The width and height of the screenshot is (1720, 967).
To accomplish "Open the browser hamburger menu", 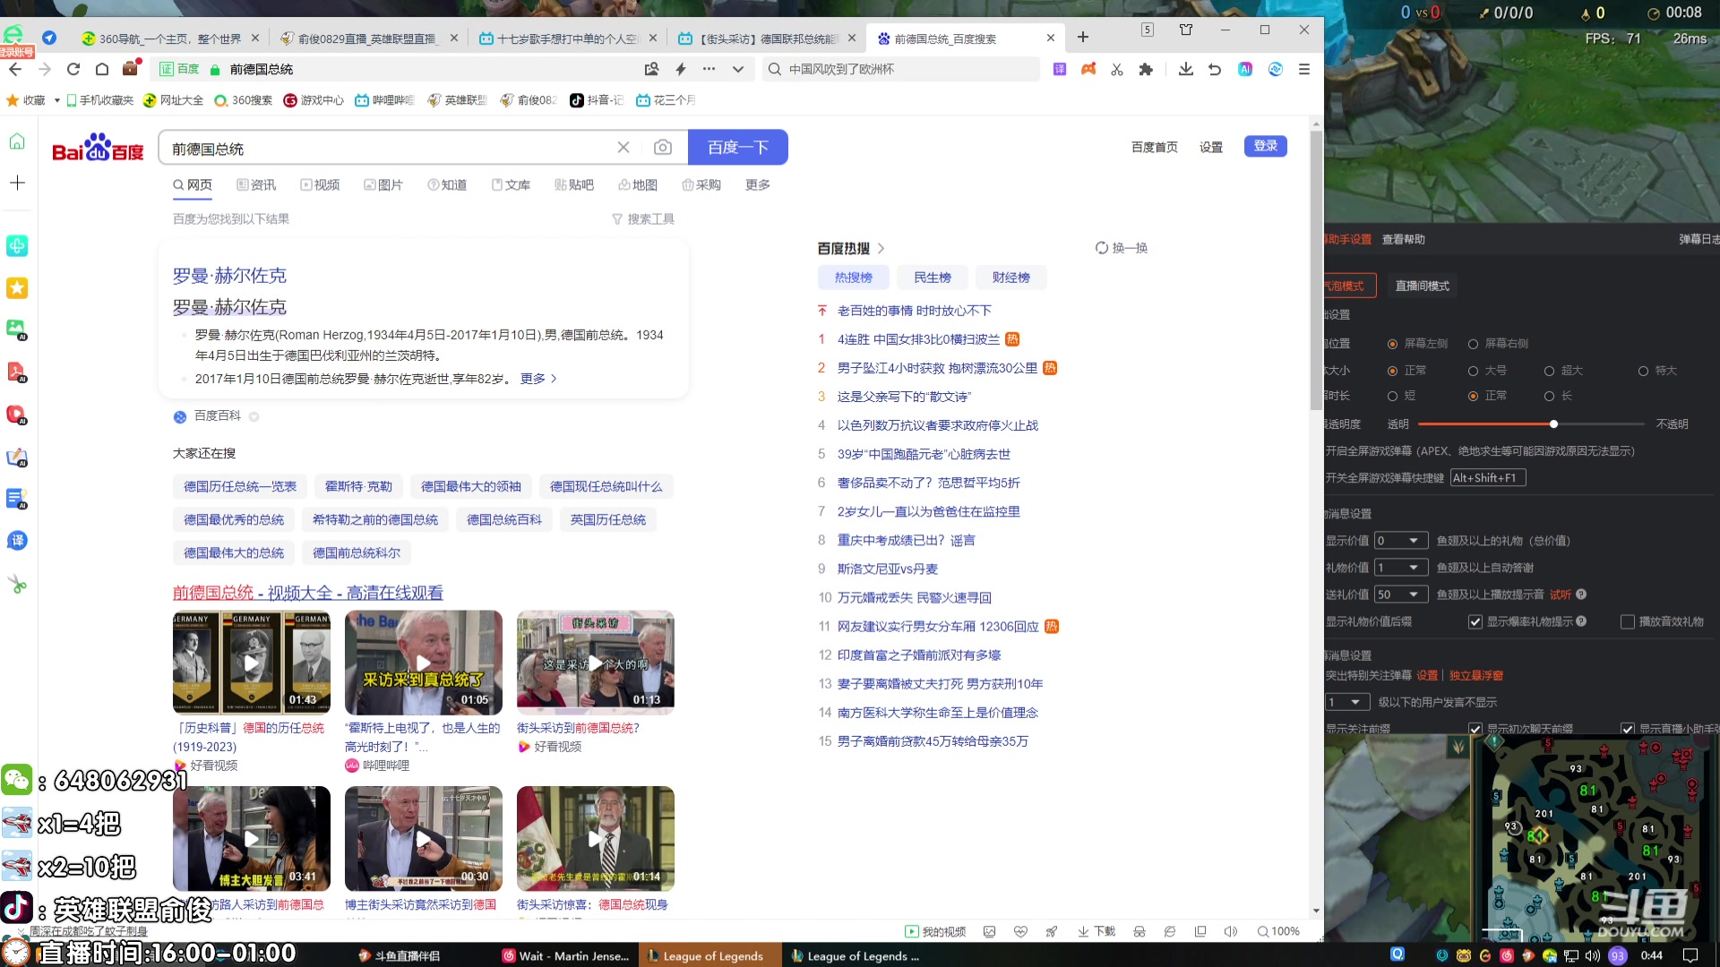I will 1304,69.
